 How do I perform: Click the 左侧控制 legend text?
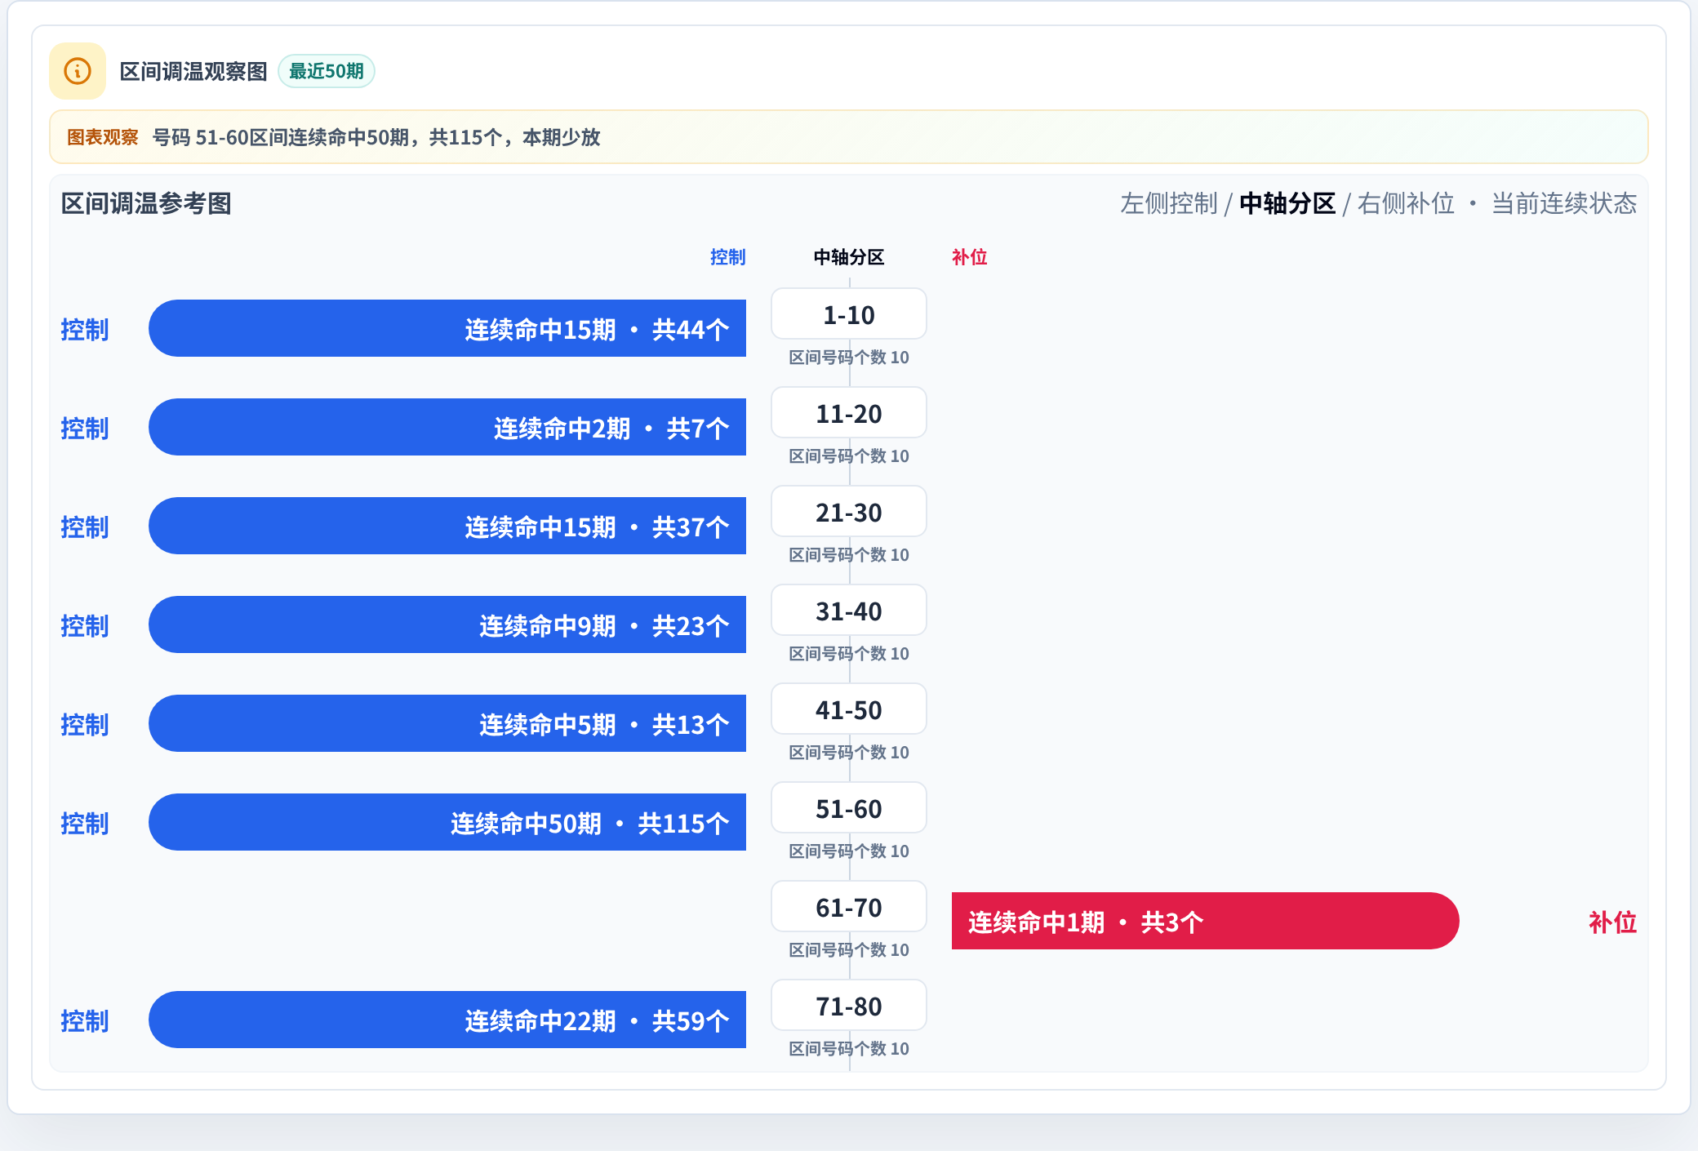pos(1169,203)
